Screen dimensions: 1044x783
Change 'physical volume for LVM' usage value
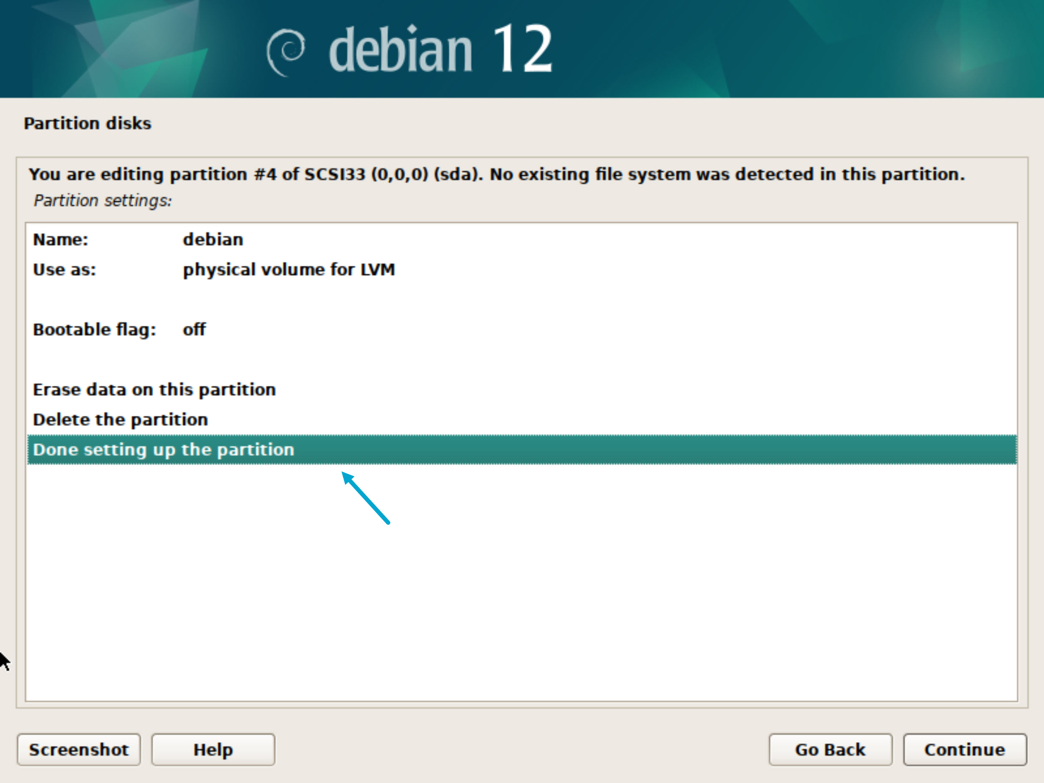click(288, 270)
